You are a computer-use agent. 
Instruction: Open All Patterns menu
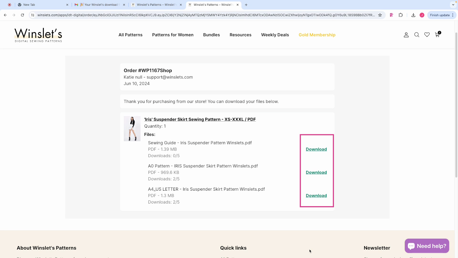point(131,35)
